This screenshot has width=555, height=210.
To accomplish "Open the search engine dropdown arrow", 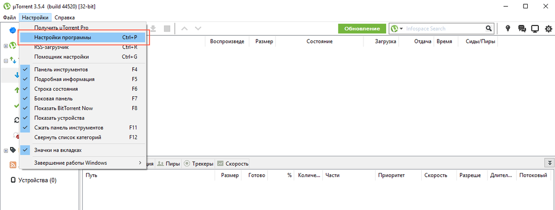I will 401,29.
